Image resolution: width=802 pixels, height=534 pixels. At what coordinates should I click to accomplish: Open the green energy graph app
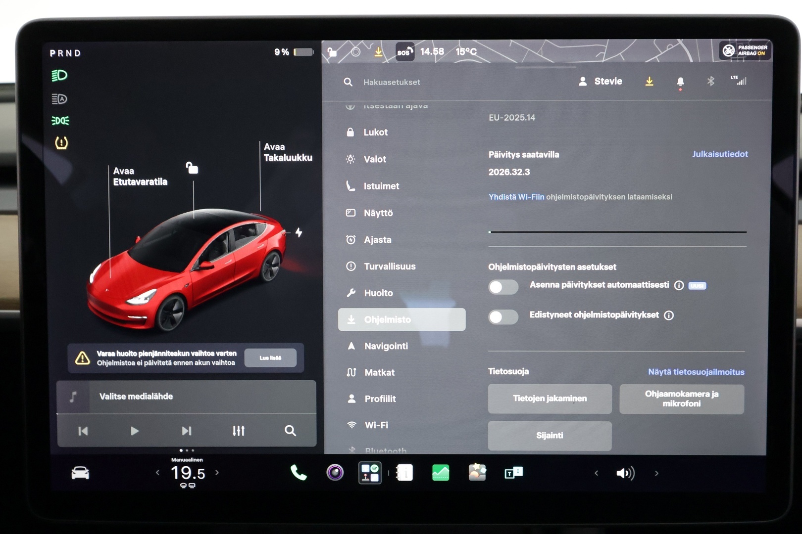441,473
